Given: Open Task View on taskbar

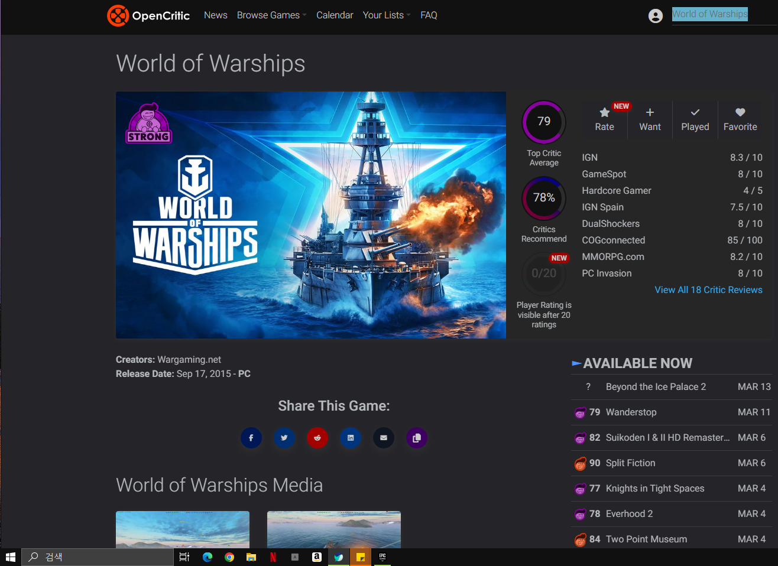Looking at the screenshot, I should (x=184, y=557).
